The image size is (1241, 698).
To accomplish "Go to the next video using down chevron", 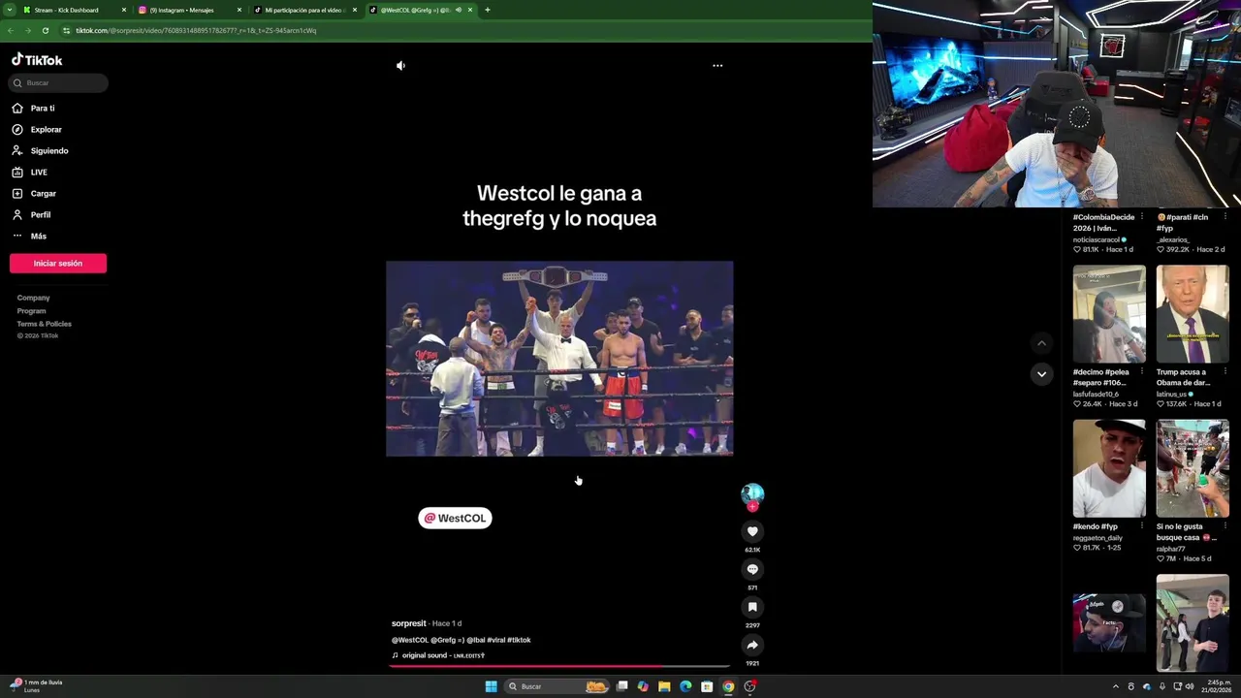I will click(x=1041, y=374).
